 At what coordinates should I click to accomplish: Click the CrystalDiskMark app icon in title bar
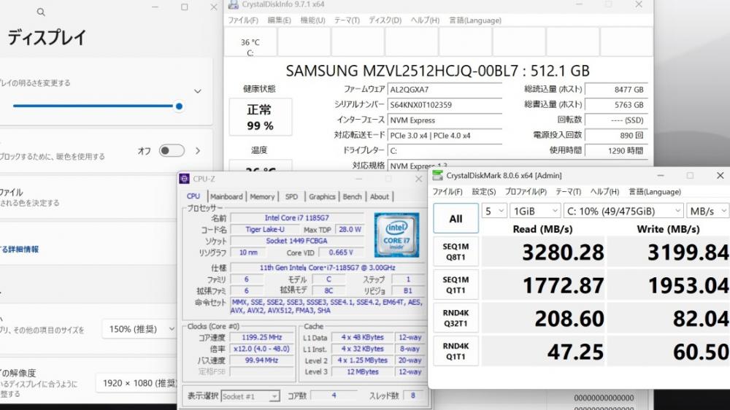437,175
